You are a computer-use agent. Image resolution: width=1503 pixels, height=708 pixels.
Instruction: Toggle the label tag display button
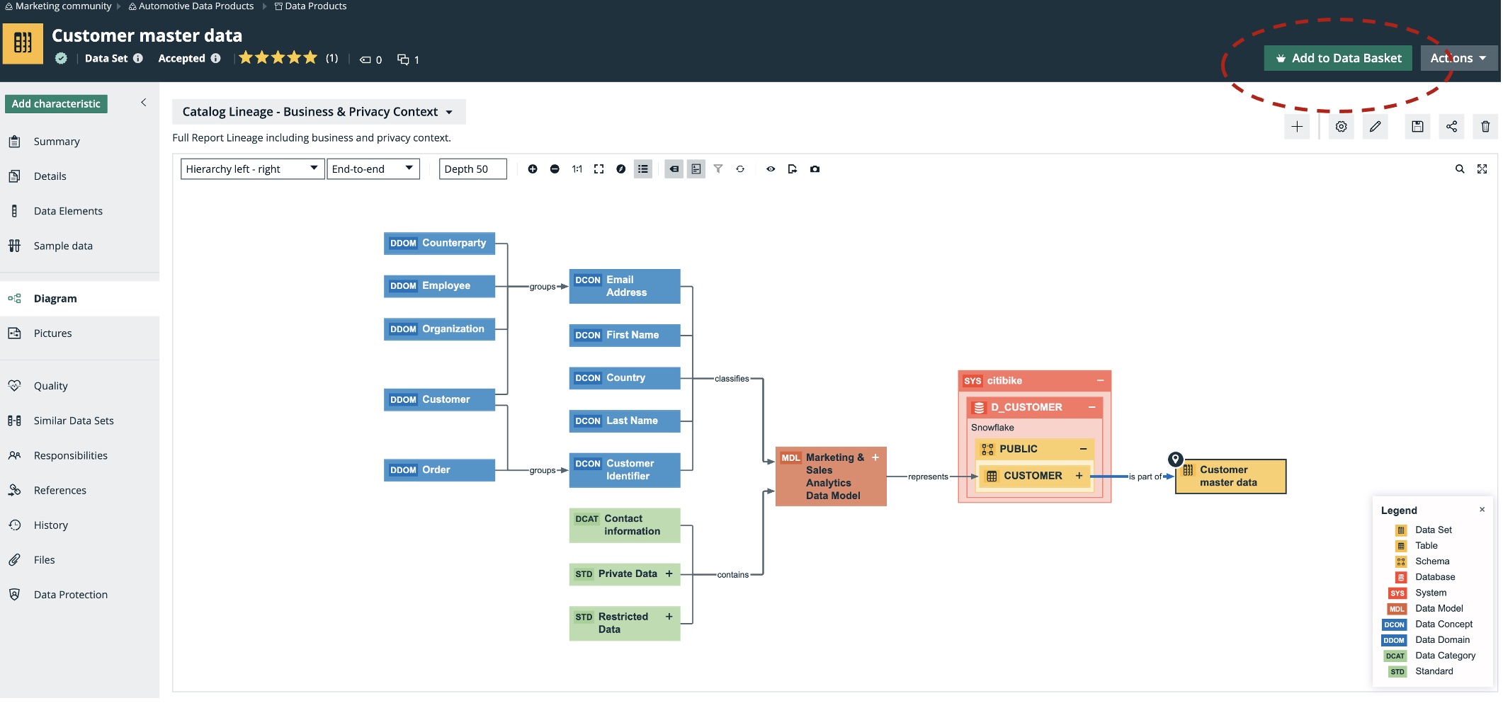[674, 169]
